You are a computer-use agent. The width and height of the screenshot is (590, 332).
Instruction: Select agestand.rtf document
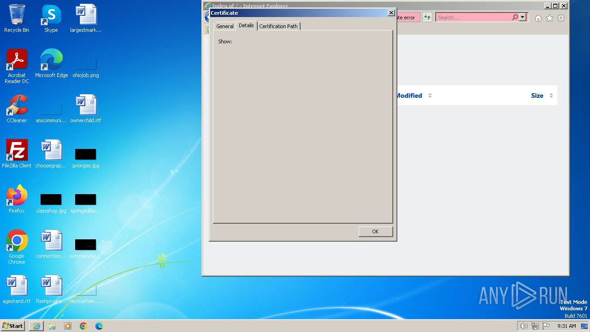17,290
